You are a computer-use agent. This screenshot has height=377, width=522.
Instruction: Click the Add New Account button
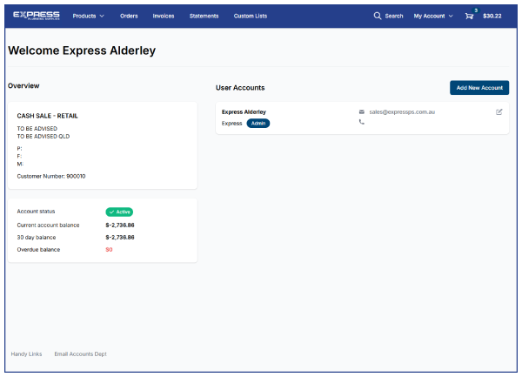479,88
